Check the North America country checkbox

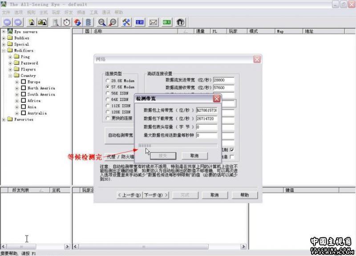24,88
